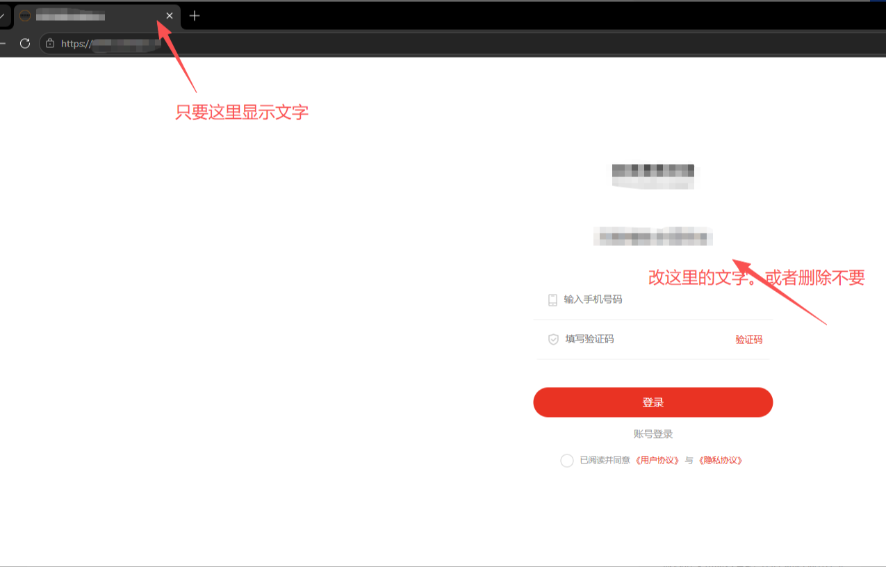Reload the page
Viewport: 886px width, 567px height.
25,43
